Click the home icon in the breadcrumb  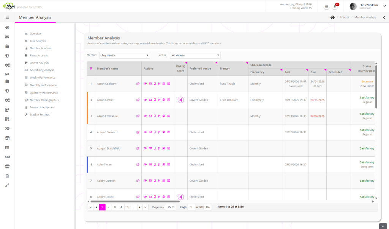coord(332,17)
